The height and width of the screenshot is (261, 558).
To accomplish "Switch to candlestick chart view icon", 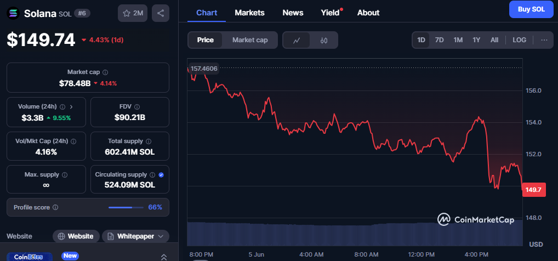I will pyautogui.click(x=323, y=40).
